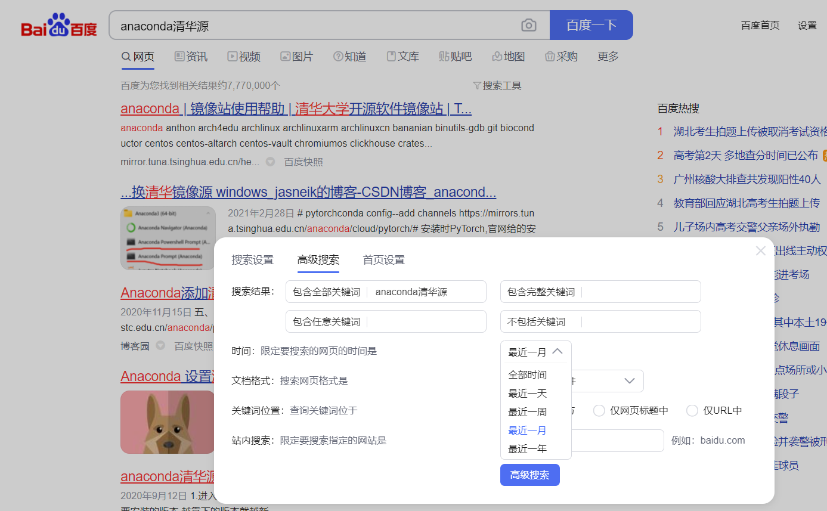Screen dimensions: 827x511
Task: Choose 全部时间 from the time list
Action: (528, 375)
